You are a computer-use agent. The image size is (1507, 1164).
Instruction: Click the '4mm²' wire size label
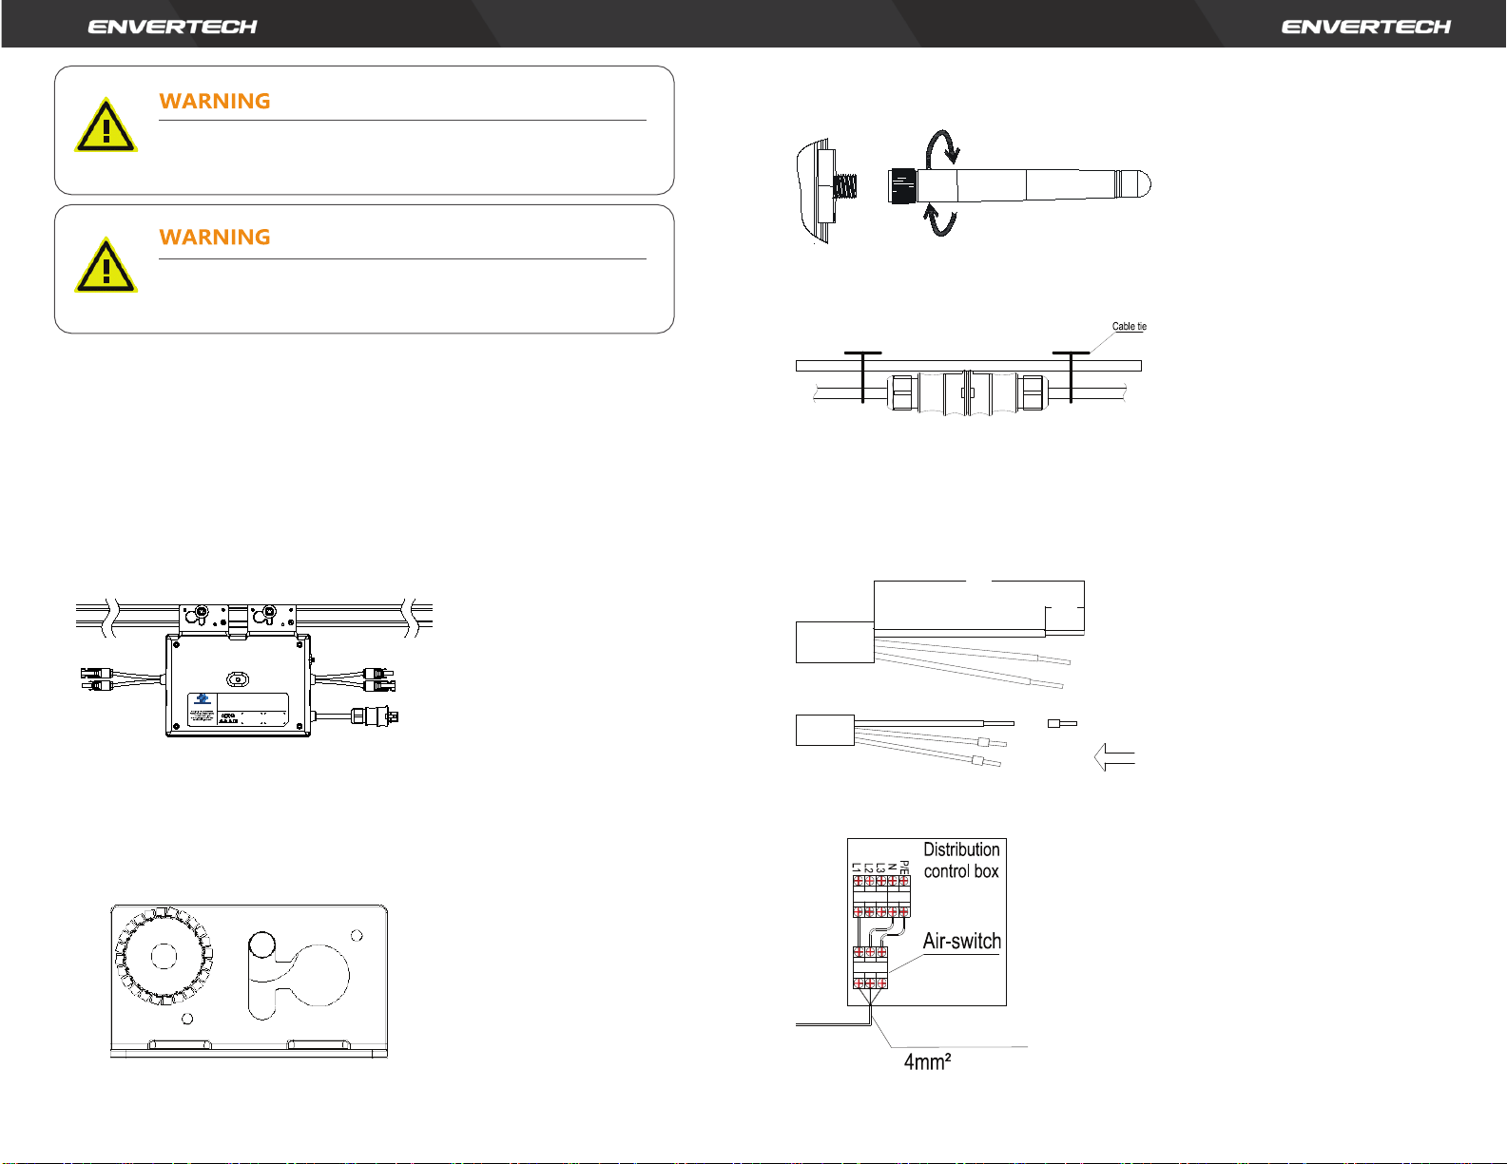927,1061
